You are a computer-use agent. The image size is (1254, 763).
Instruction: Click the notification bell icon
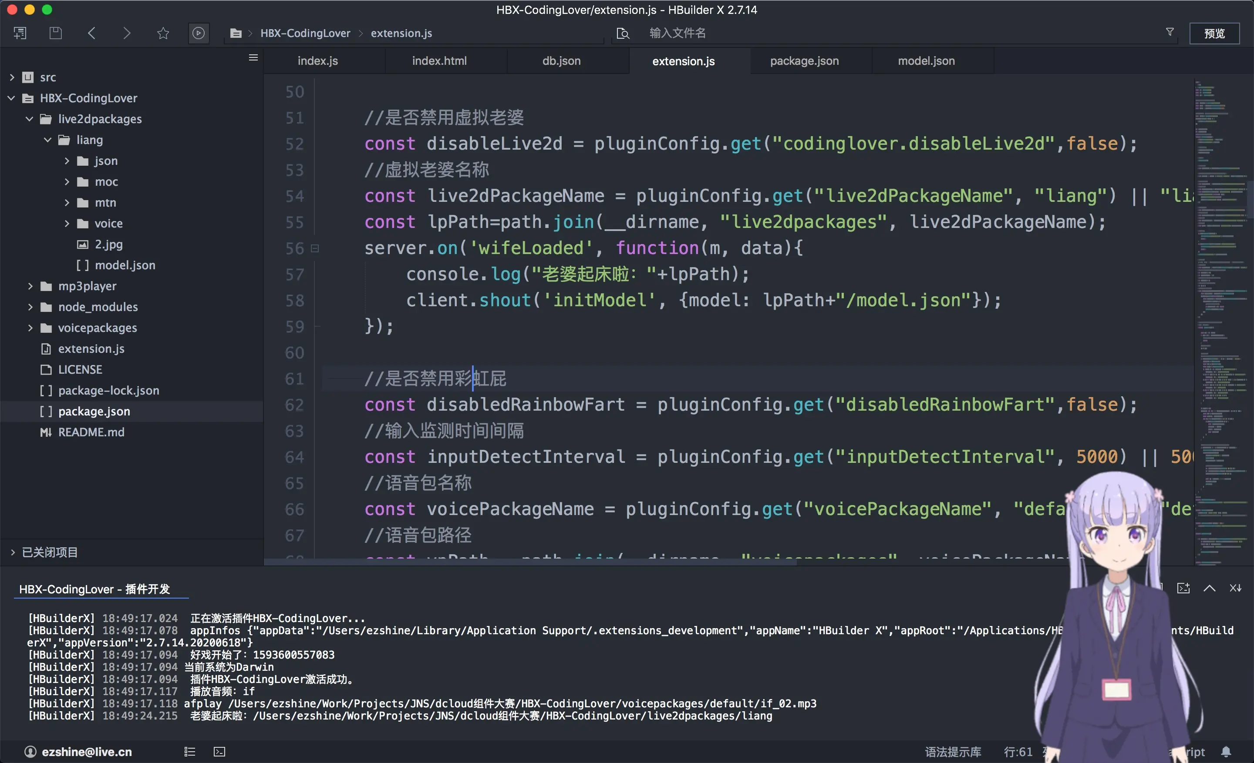pyautogui.click(x=1226, y=751)
